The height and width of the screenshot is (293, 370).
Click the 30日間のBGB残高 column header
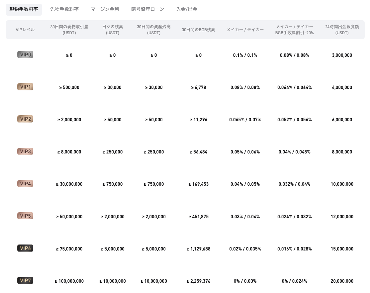(198, 30)
